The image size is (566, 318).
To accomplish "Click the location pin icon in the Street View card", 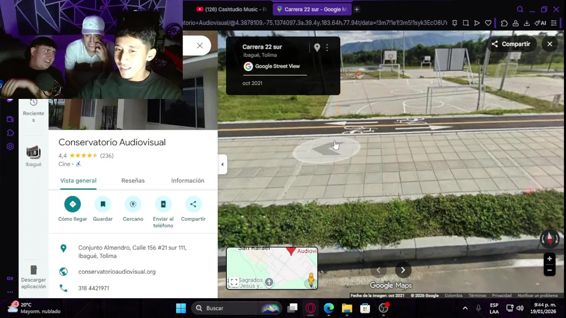I will pos(317,48).
